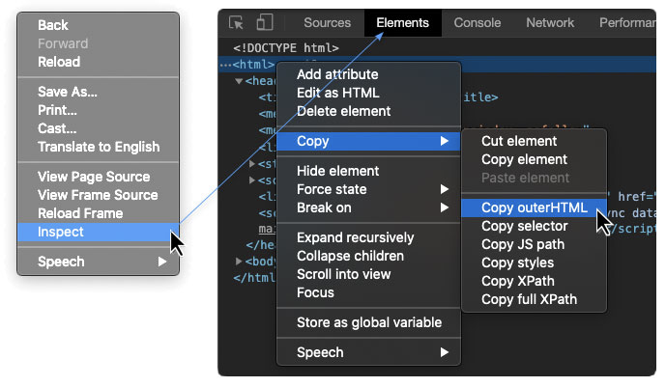This screenshot has height=387, width=666.
Task: Choose Copy selector option
Action: point(524,226)
